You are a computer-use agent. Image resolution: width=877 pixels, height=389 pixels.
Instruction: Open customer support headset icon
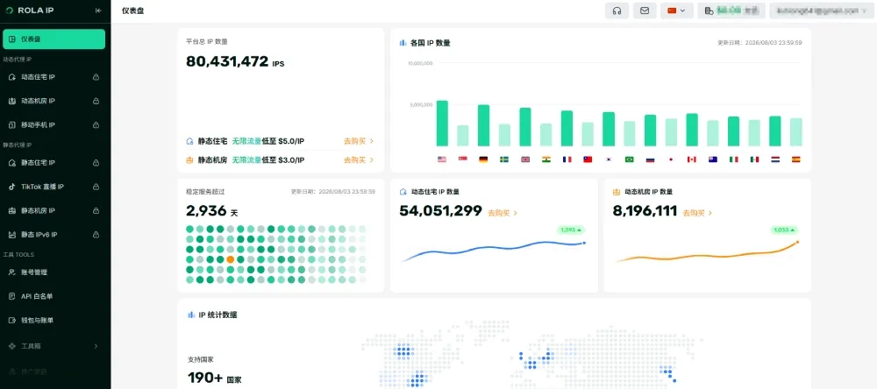click(x=617, y=11)
